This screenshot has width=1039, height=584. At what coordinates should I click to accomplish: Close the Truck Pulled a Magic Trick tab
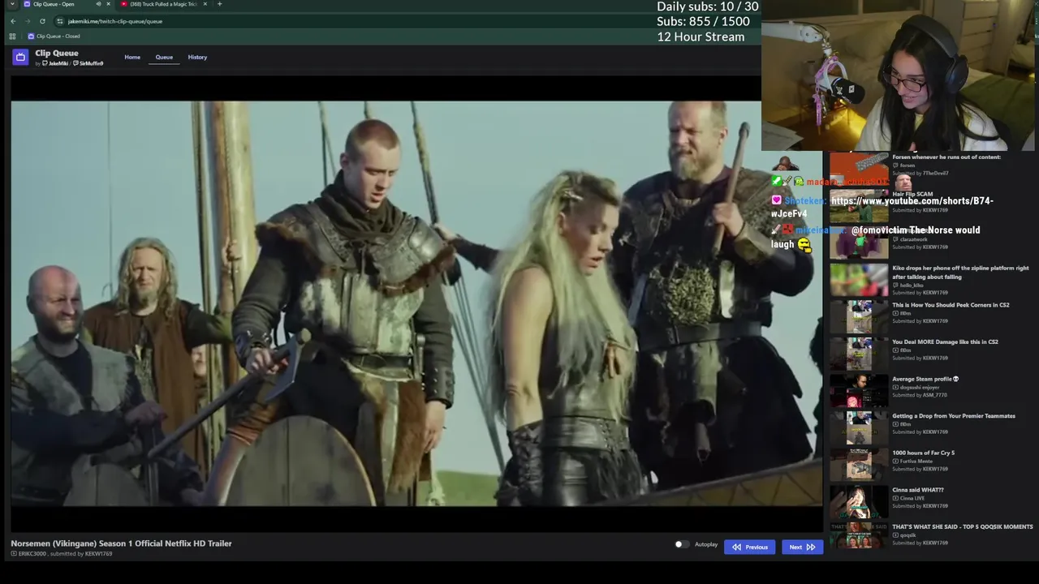(x=205, y=4)
